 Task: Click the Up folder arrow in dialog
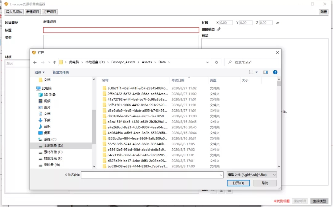click(x=55, y=62)
